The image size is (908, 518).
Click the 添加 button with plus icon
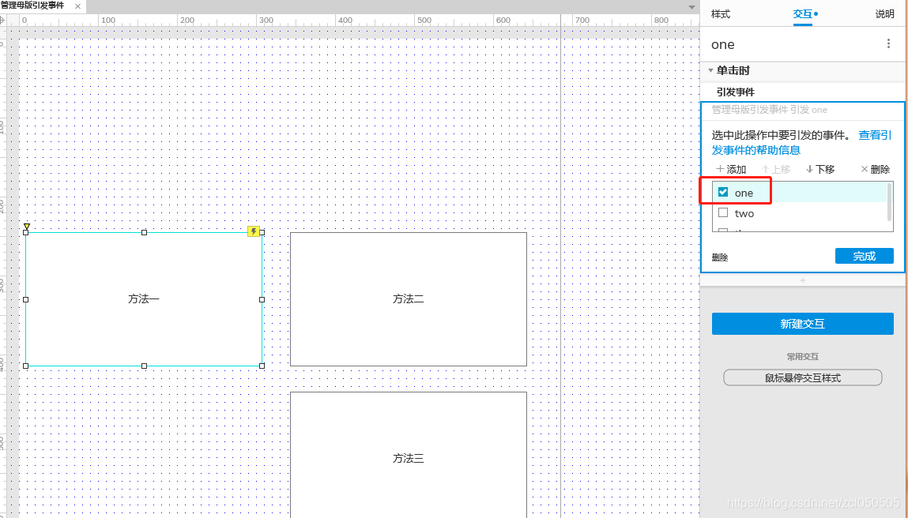731,170
